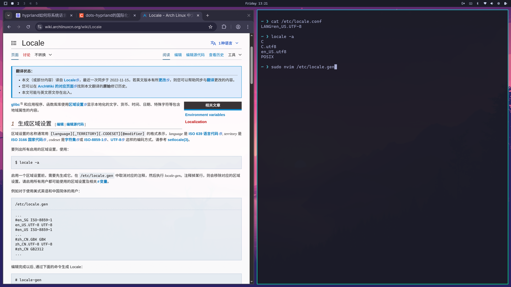511x287 pixels.
Task: Click the Localization link in related articles
Action: point(196,122)
